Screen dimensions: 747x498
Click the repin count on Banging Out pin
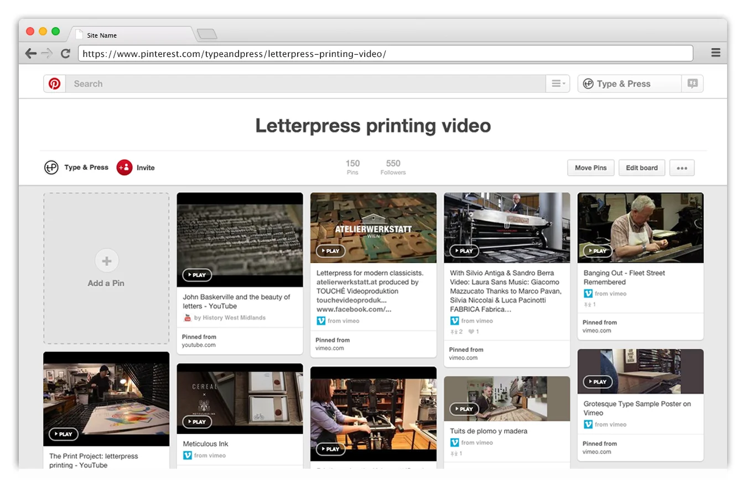pyautogui.click(x=590, y=304)
